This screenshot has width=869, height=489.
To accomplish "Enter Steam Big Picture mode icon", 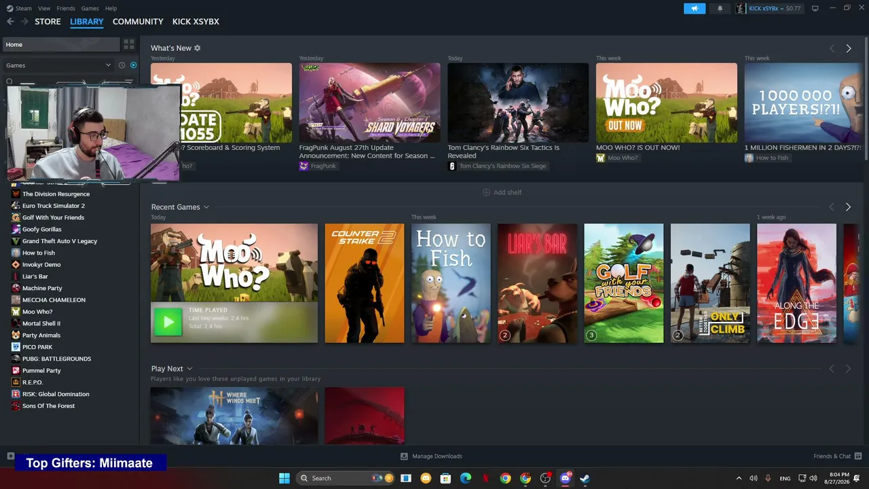I will pyautogui.click(x=815, y=8).
